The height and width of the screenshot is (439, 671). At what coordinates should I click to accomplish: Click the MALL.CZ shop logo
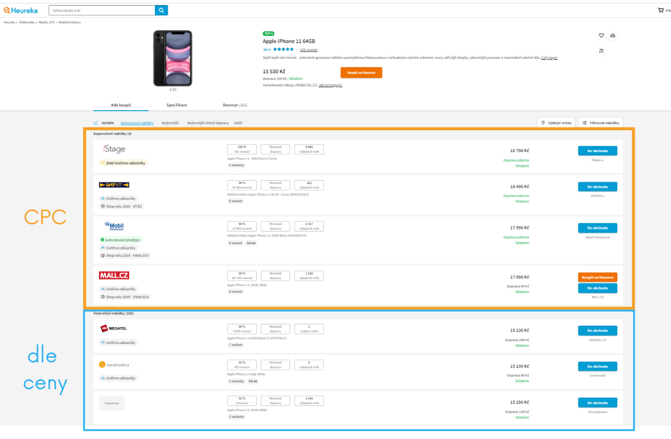[x=114, y=275]
